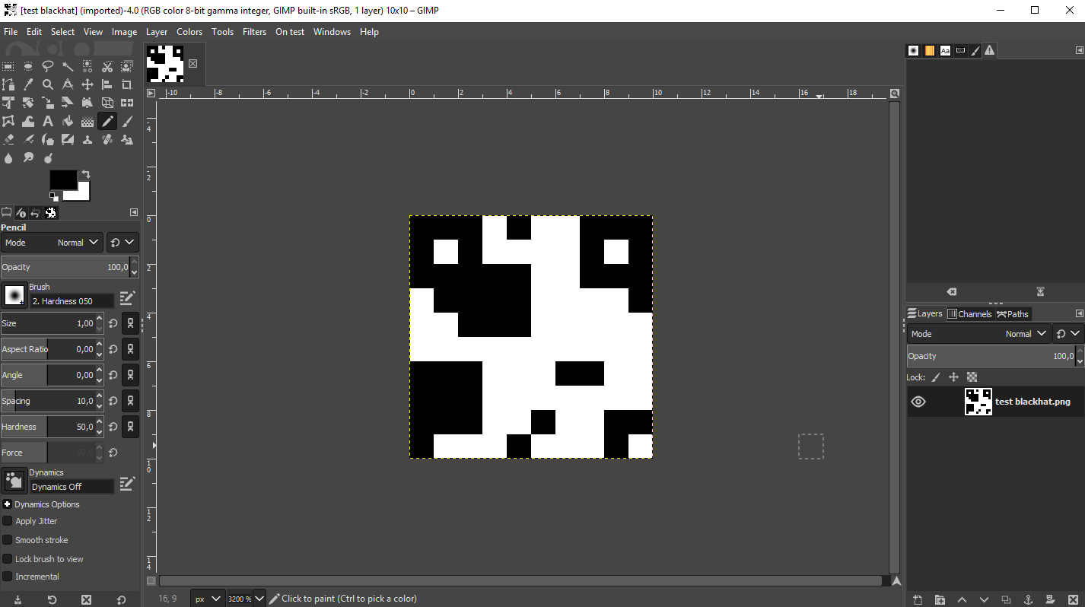The width and height of the screenshot is (1085, 607).
Task: Open the Colors menu
Action: pyautogui.click(x=189, y=32)
